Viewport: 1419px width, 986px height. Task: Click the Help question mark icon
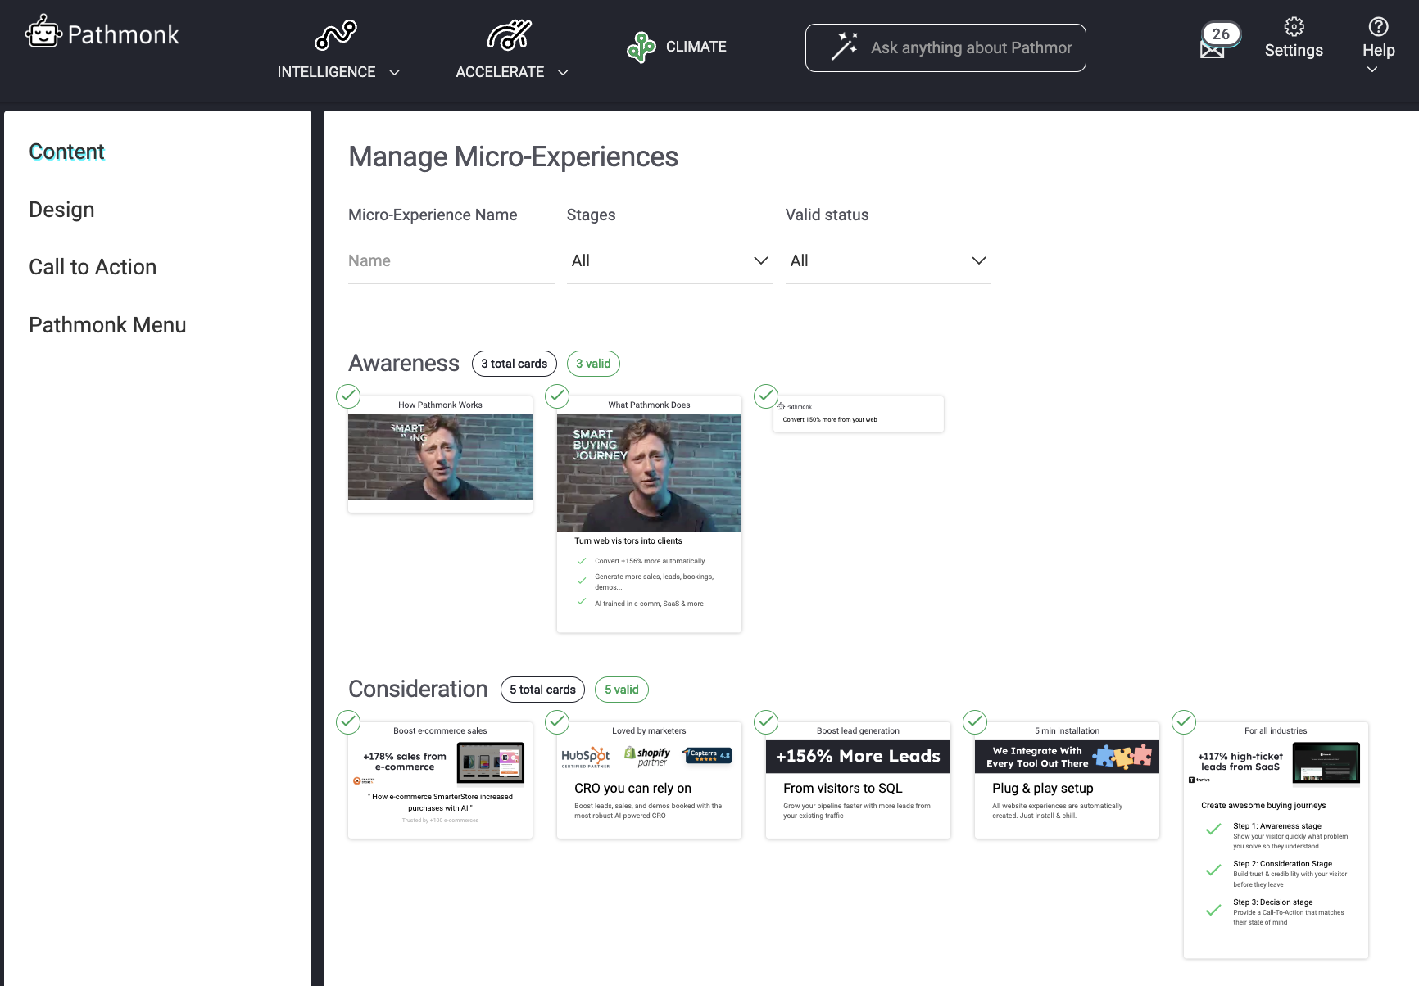(1378, 27)
